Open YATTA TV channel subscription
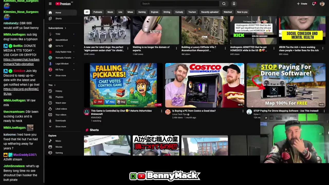This screenshot has height=185, width=329. click(62, 46)
